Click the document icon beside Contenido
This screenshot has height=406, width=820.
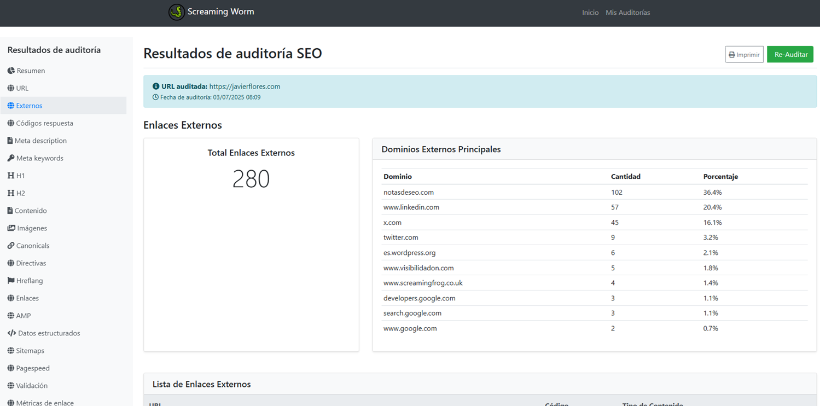(10, 211)
